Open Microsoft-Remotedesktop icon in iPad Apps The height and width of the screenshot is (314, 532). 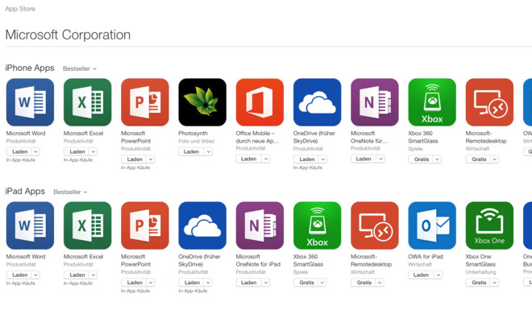pyautogui.click(x=375, y=225)
